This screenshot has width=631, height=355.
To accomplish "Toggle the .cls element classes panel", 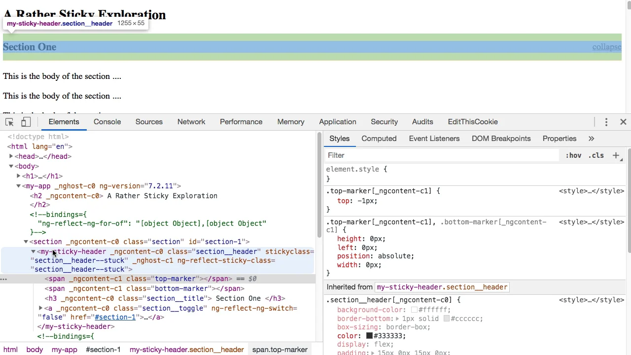I will click(x=596, y=155).
